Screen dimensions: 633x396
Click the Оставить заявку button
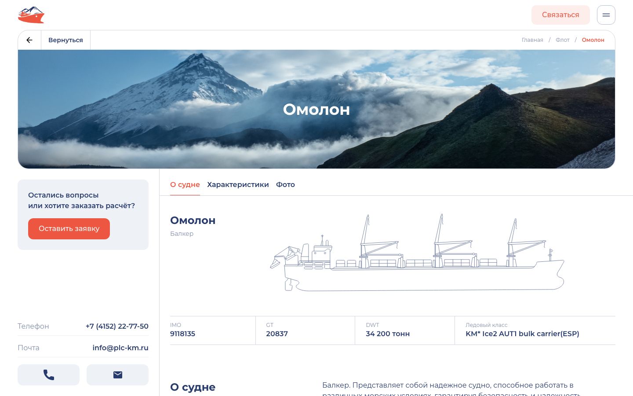(69, 229)
